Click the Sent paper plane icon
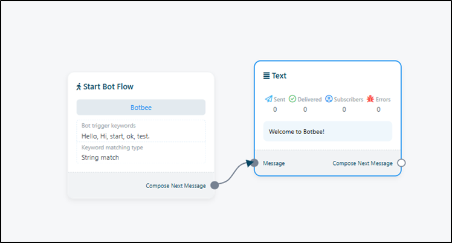The width and height of the screenshot is (452, 243). coord(269,99)
